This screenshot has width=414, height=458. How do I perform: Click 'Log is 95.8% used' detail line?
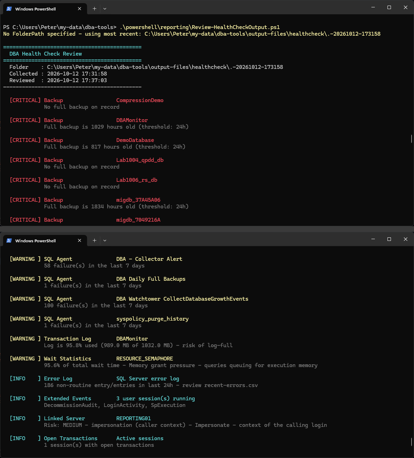tap(138, 345)
